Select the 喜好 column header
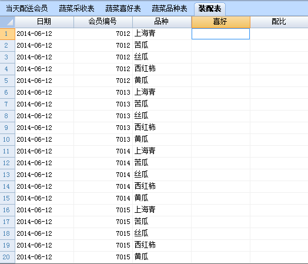The width and height of the screenshot is (308, 264). pyautogui.click(x=220, y=22)
